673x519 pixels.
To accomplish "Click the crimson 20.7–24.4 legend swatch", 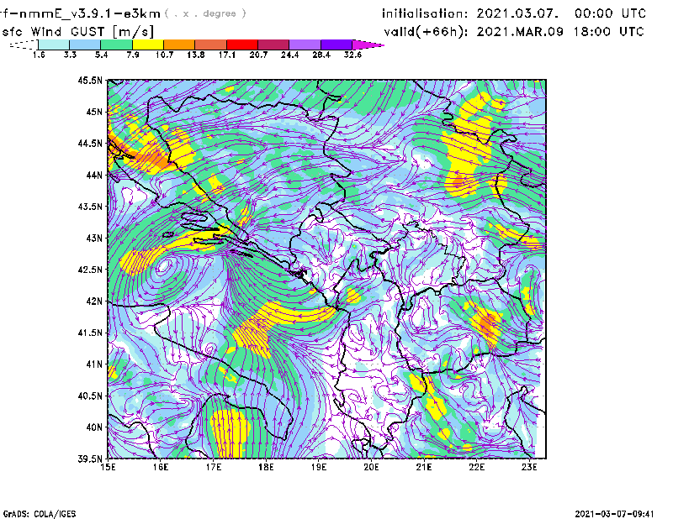I will [273, 45].
